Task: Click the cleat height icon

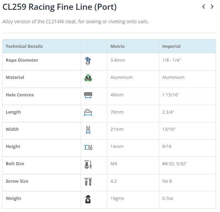Action: click(88, 147)
